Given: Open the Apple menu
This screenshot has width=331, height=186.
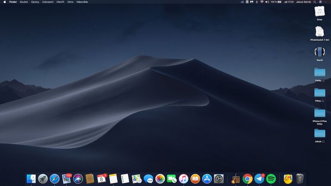Looking at the screenshot, I should tap(5, 2).
